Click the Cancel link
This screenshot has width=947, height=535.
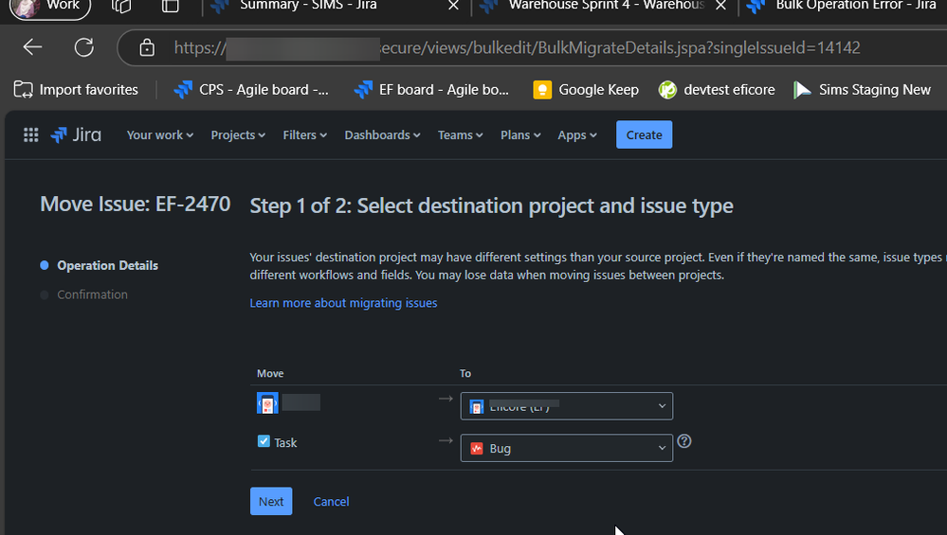pos(331,501)
